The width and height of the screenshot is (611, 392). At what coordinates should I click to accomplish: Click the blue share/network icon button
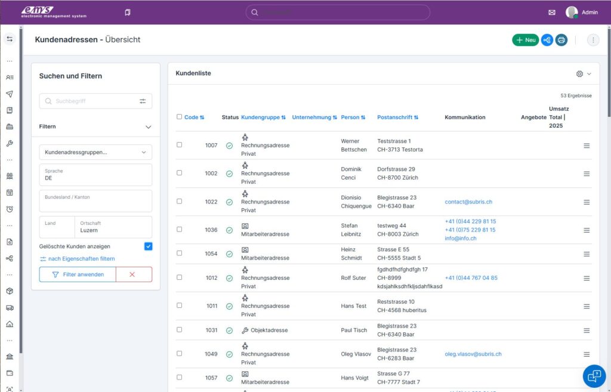coord(547,40)
